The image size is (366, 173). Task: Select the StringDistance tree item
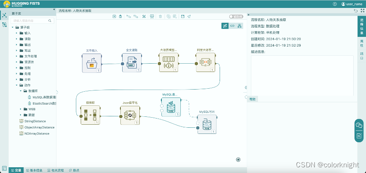[x=32, y=121]
